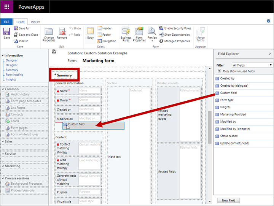
Task: Collapse the Process sessions group
Action: 3,178
